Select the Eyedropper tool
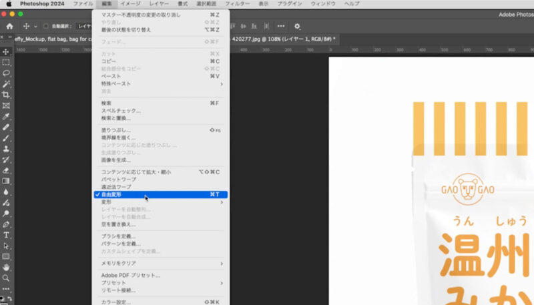Screen dimensions: 534x305 click(x=6, y=116)
